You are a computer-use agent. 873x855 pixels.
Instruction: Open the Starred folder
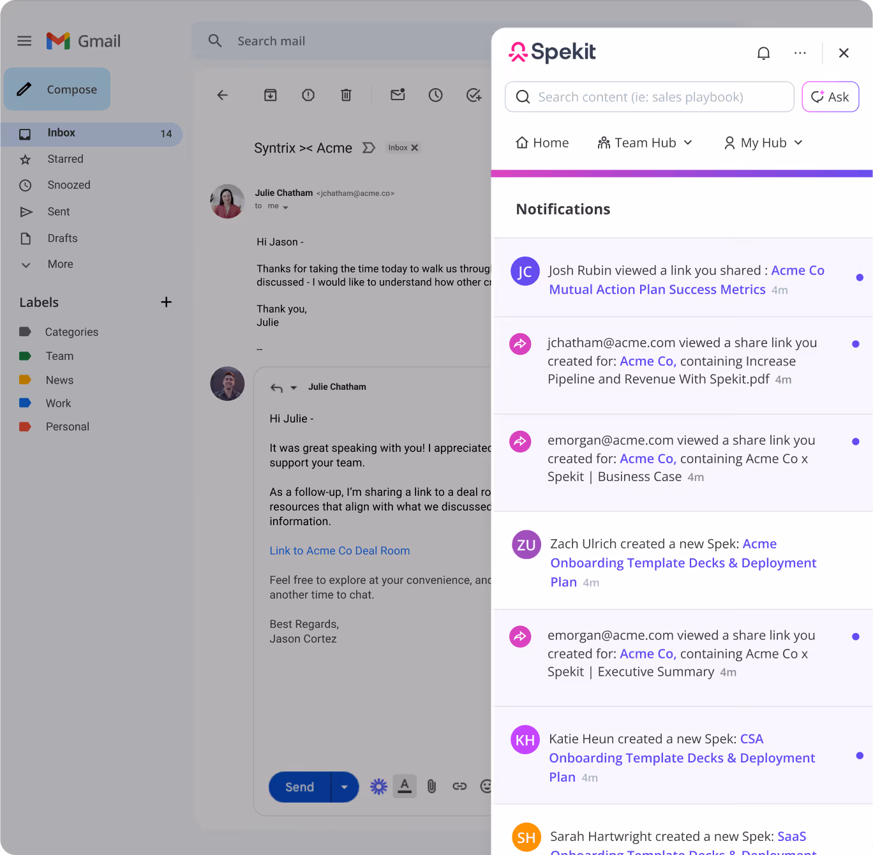point(65,159)
